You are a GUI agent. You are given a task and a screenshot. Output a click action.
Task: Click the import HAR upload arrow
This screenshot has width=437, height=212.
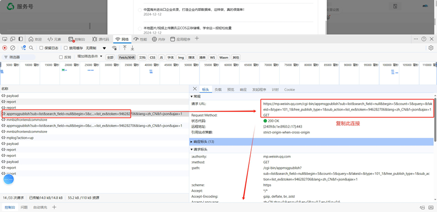125,48
